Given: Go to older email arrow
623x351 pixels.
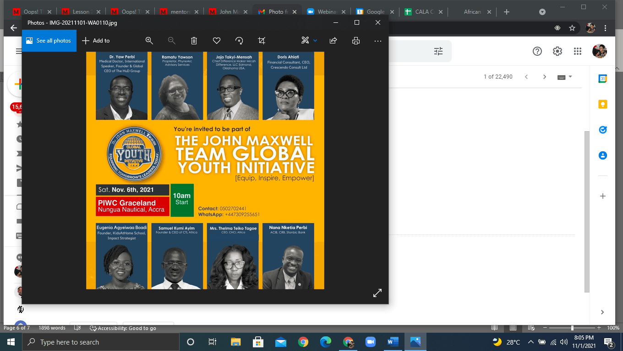Looking at the screenshot, I should coord(545,77).
